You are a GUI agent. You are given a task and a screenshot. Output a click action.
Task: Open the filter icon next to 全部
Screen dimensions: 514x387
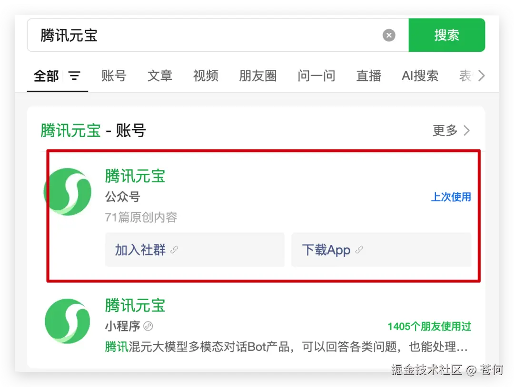(x=74, y=76)
